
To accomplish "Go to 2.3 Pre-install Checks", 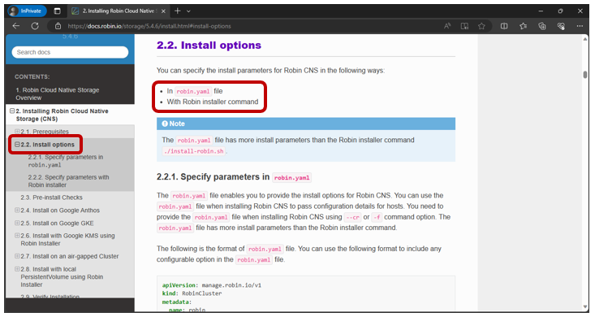I will tap(51, 198).
